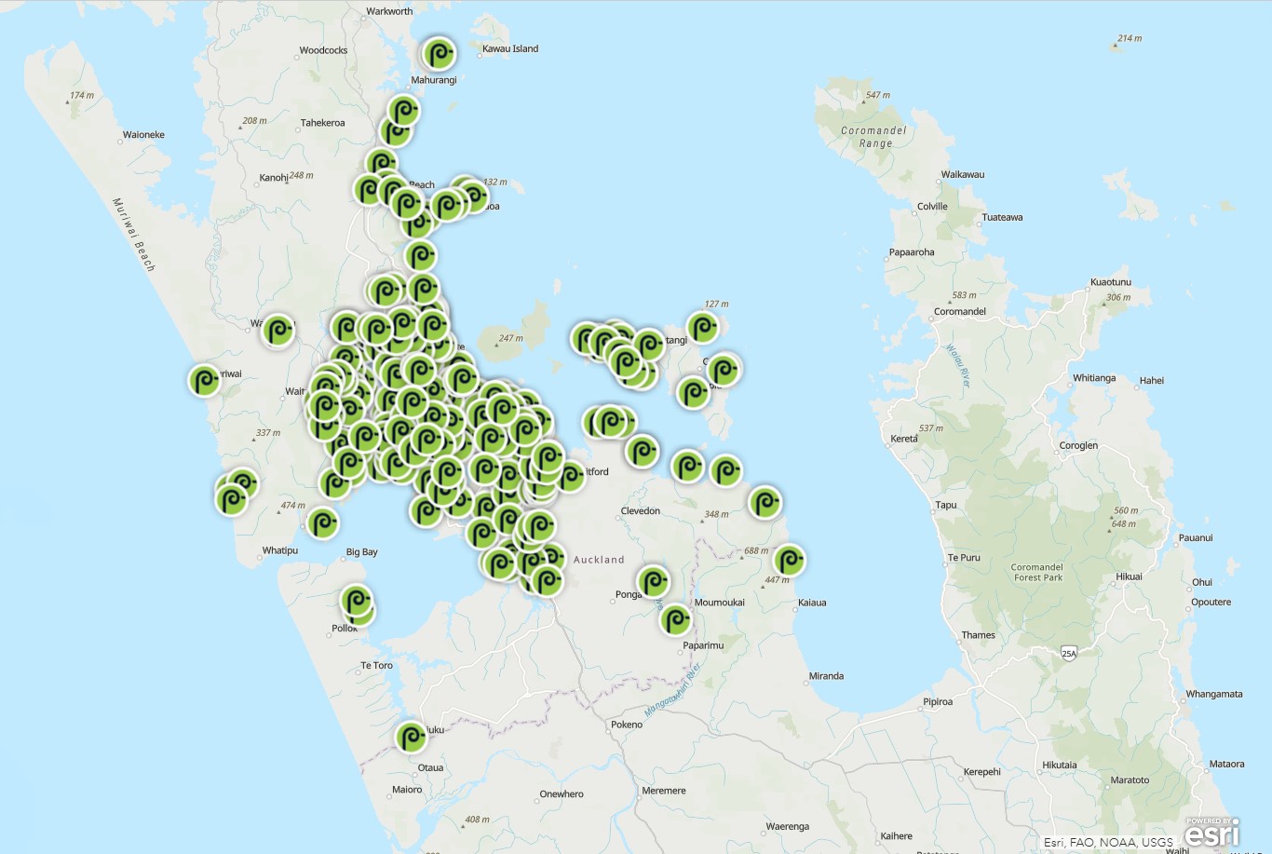Click the park marker beside Ponga

point(654,582)
